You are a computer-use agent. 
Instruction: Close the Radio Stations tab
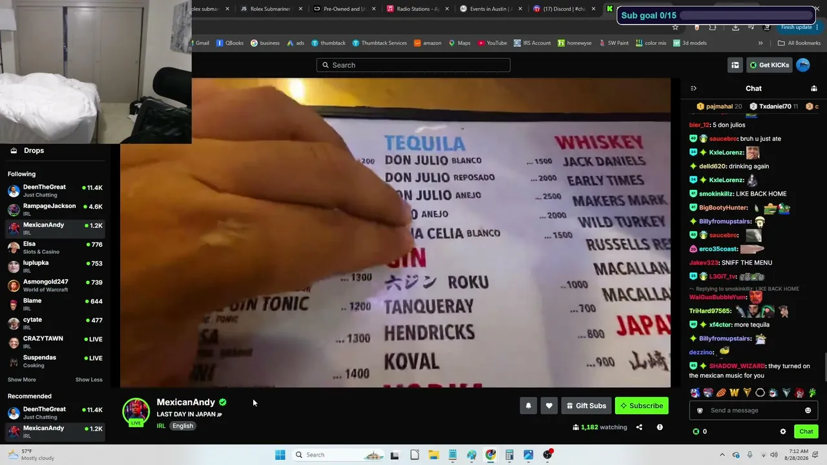447,9
